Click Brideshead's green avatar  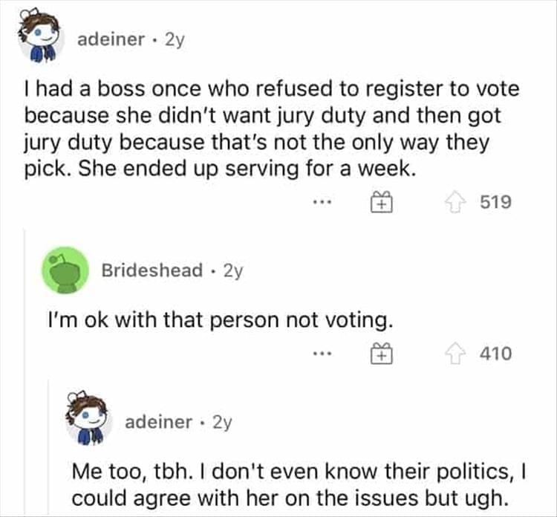click(x=65, y=270)
